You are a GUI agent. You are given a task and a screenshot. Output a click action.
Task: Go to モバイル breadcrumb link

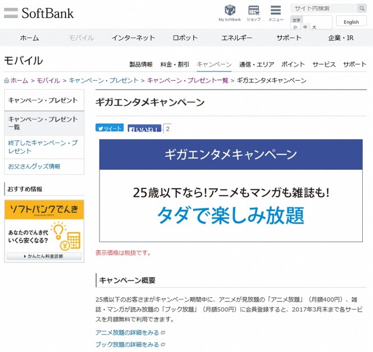[48, 81]
